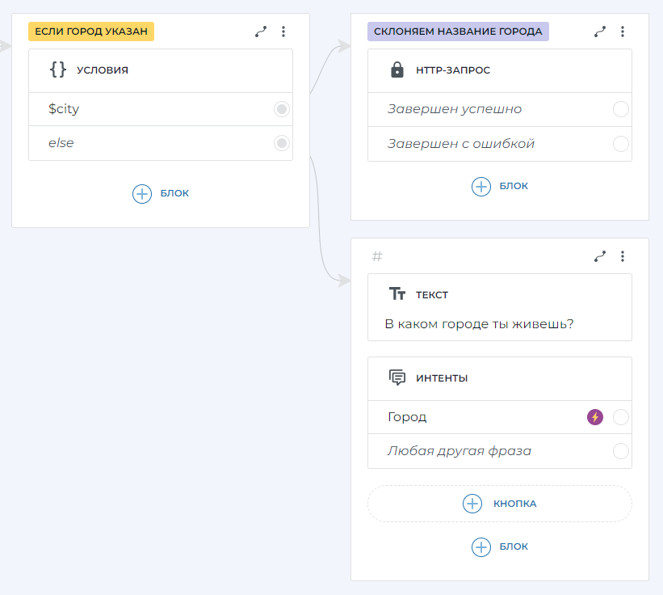
Task: Click the Завершен успешно output connector
Action: point(620,109)
